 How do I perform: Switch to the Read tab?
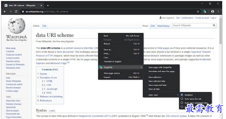click(x=145, y=26)
